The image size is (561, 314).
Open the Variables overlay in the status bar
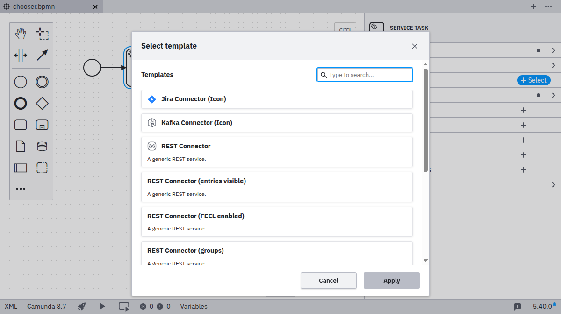pos(194,307)
